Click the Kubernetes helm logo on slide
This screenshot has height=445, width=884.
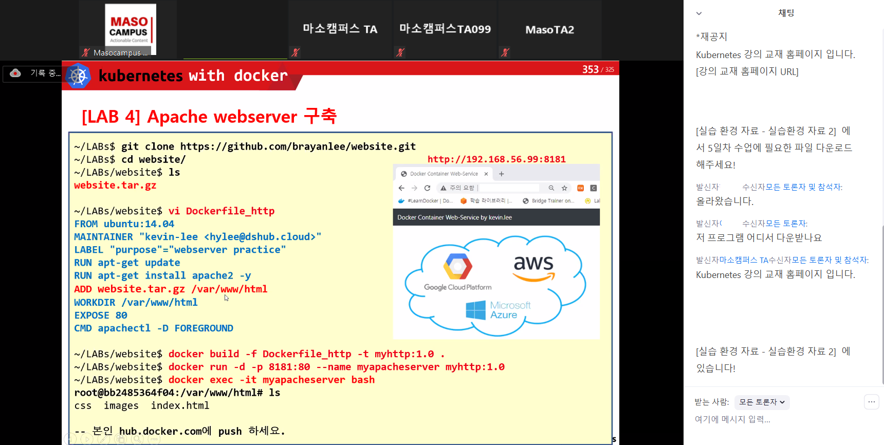pyautogui.click(x=79, y=76)
